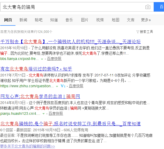Image resolution: width=164 pixels, height=149 pixels.
Task: Open the 图片 tab
Action: coord(85,20)
